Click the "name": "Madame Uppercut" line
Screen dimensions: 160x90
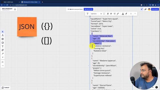point(104,60)
